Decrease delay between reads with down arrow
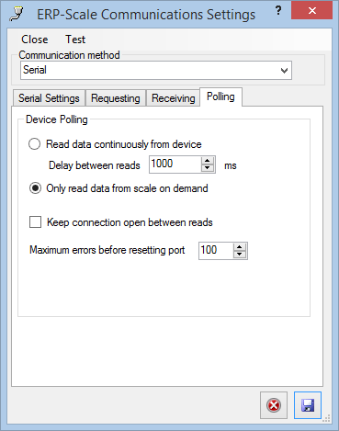Viewport: 339px width, 431px height. click(x=208, y=168)
